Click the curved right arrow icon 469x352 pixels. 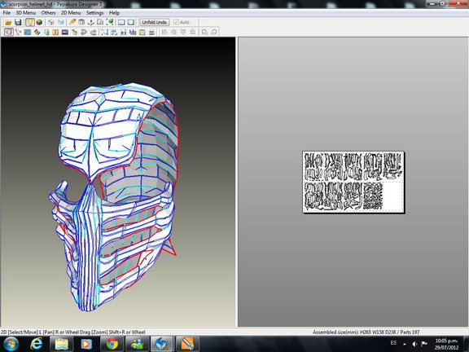[94, 32]
